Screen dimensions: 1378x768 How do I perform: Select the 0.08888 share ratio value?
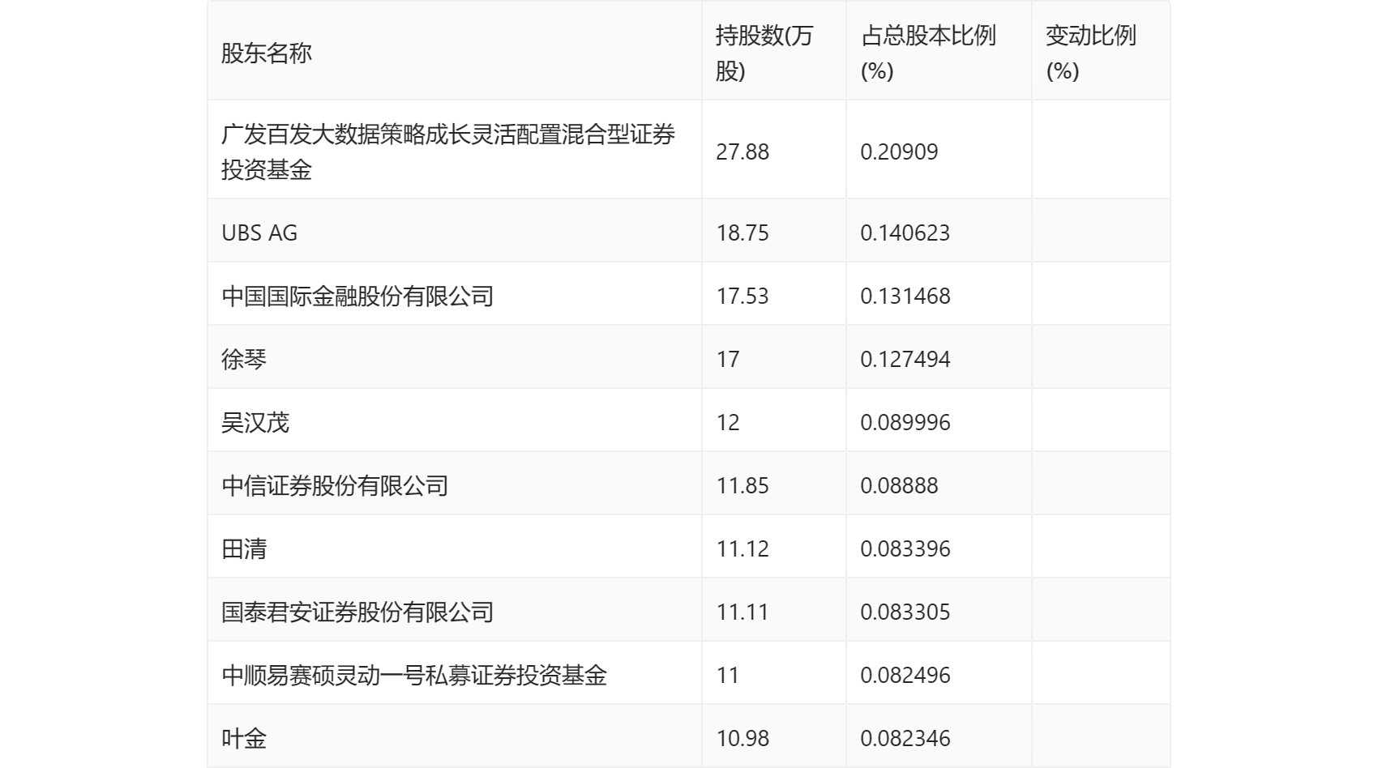coord(899,485)
